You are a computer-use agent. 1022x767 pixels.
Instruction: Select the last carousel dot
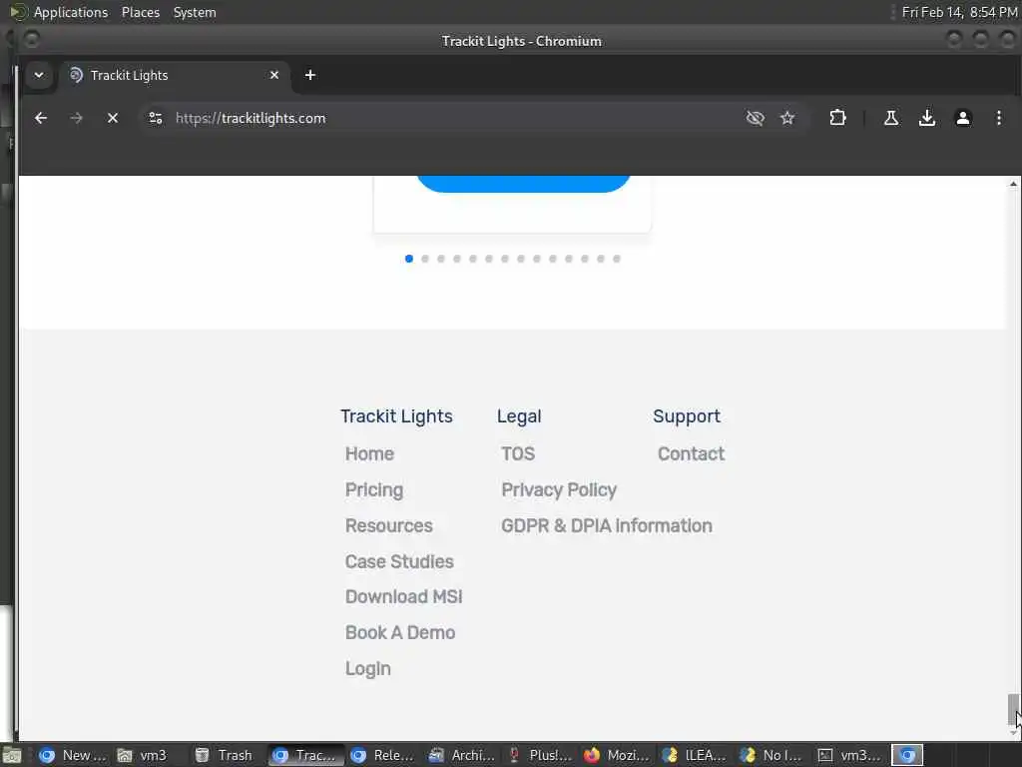[x=617, y=259]
